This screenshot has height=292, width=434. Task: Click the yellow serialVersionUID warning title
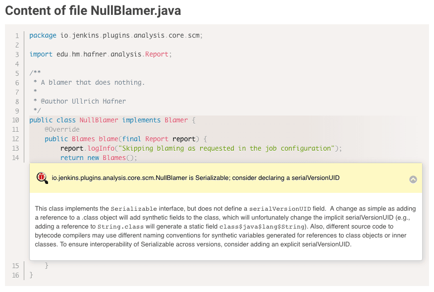[x=195, y=177]
